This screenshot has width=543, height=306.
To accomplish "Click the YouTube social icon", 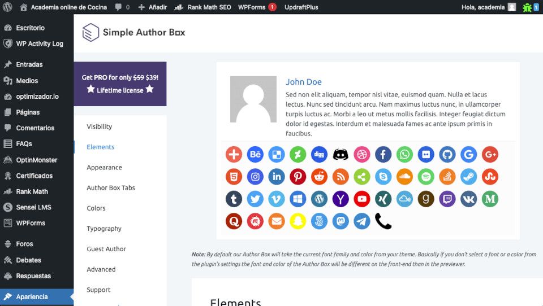I will [x=362, y=199].
